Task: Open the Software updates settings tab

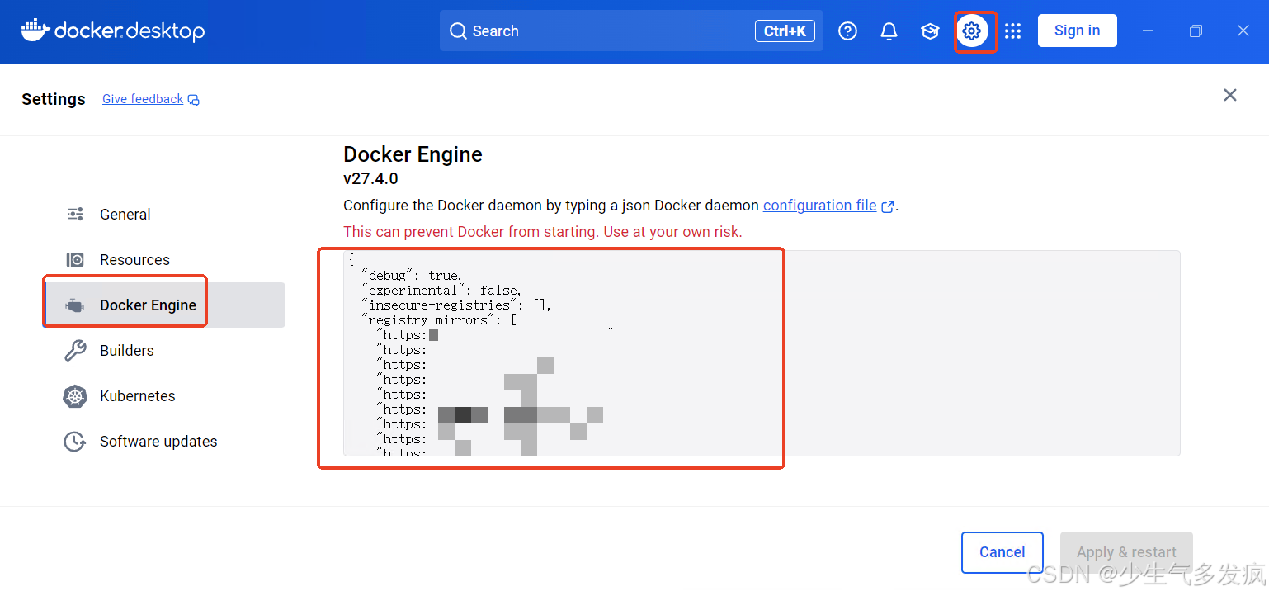Action: click(x=163, y=442)
